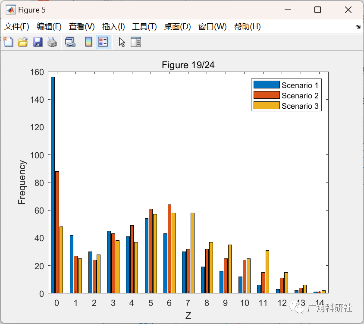Image resolution: width=364 pixels, height=324 pixels.
Task: Select the Edit Plot arrow tool
Action: [122, 42]
